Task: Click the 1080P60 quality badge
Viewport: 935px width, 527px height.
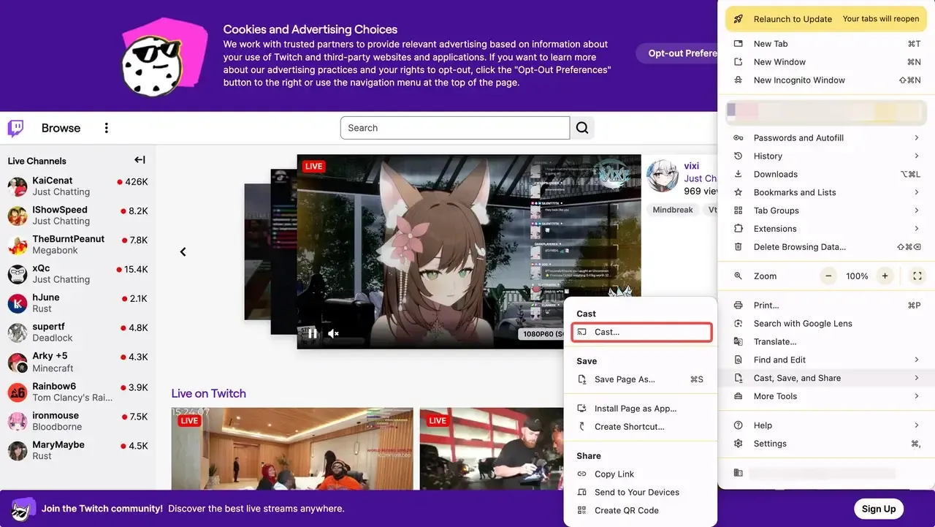Action: click(543, 334)
